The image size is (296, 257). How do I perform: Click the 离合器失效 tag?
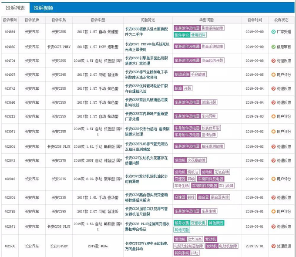pos(219,197)
